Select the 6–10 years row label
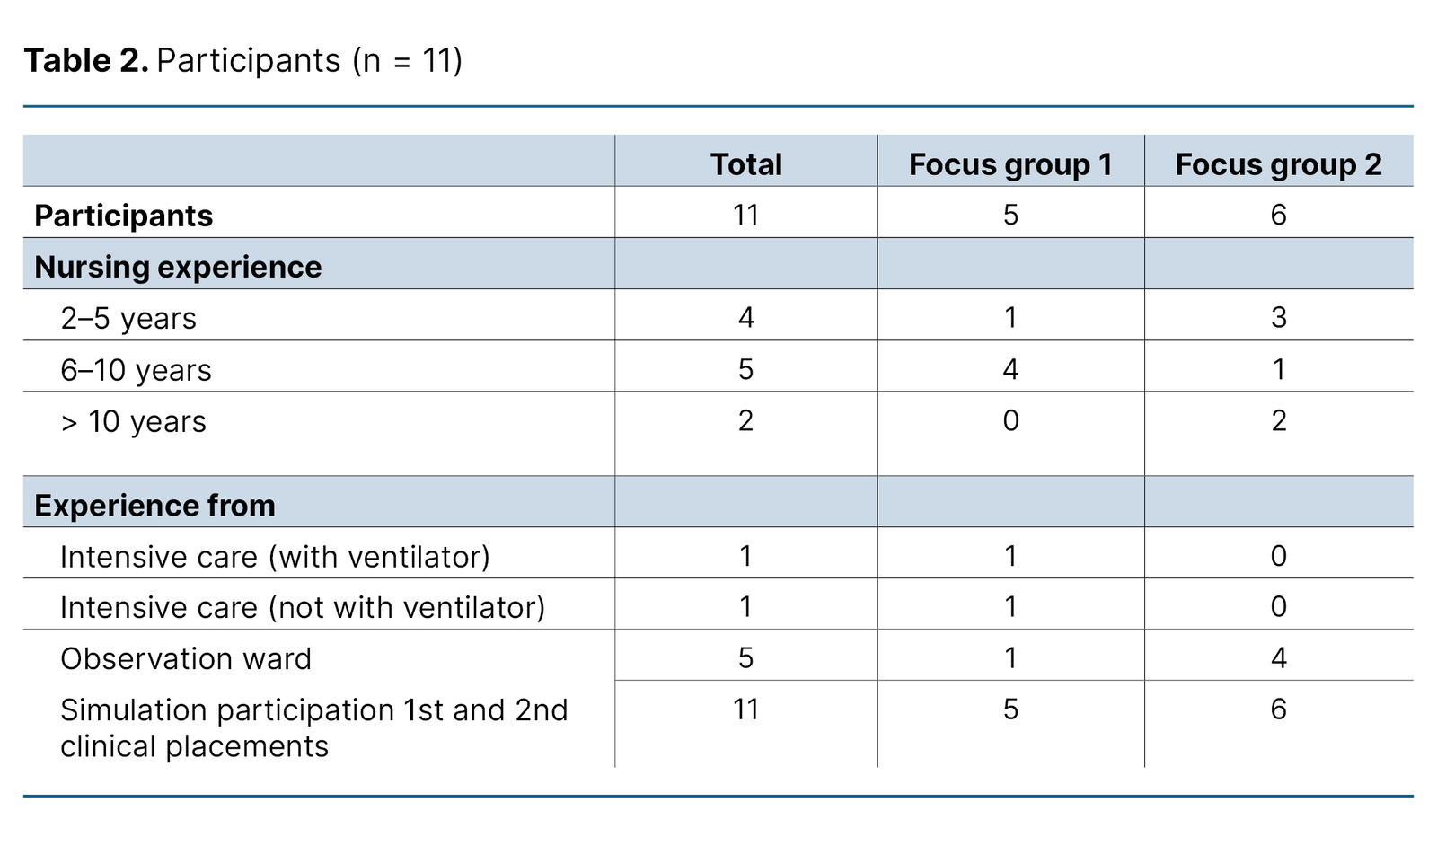 136,370
